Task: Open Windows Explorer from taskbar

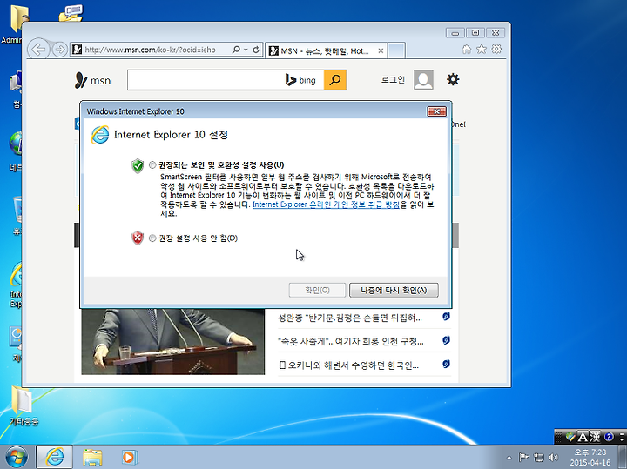Action: 92,457
